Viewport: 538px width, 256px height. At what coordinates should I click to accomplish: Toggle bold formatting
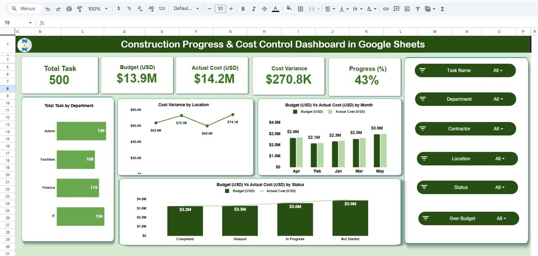(243, 8)
